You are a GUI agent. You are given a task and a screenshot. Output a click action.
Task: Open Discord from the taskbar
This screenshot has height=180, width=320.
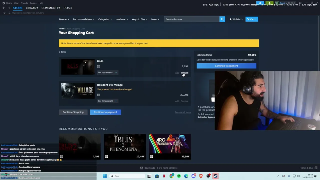(x=193, y=176)
